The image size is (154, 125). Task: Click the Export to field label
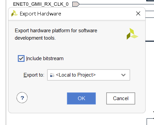(x=34, y=75)
